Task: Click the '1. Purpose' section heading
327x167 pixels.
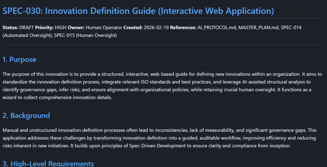Action: click(19, 59)
